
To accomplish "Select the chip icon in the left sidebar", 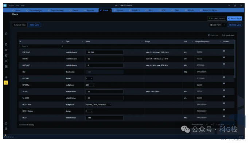I will [x=6, y=44].
